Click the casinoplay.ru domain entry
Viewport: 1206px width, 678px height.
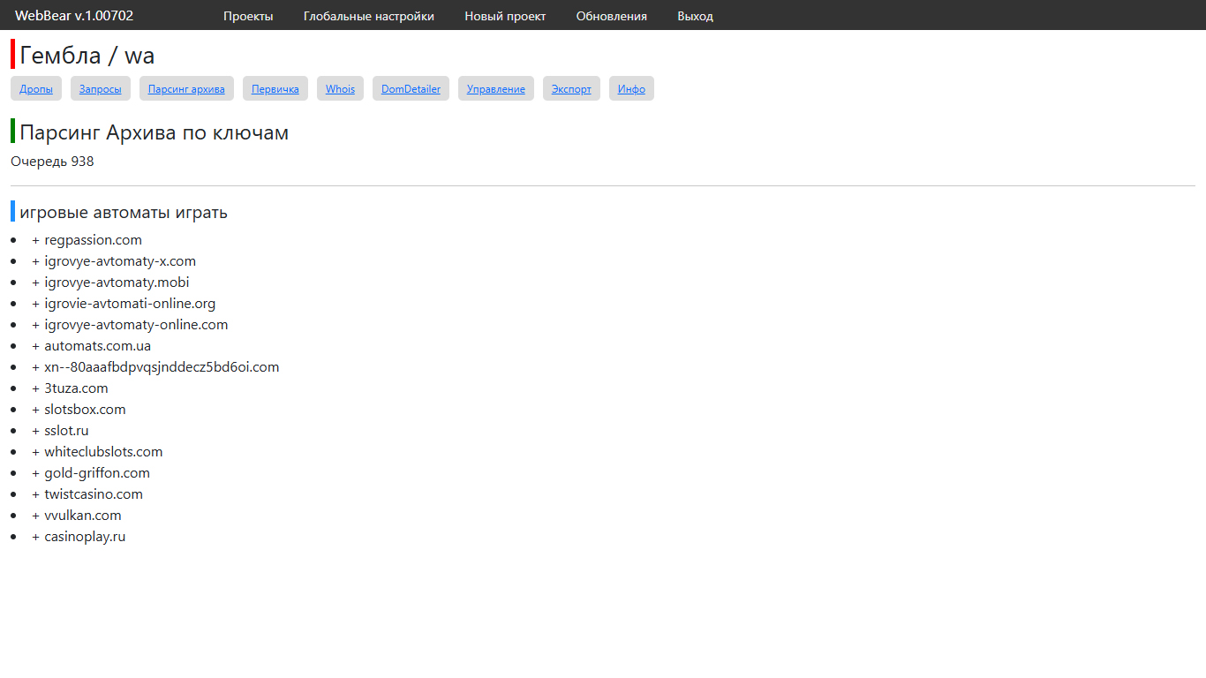pos(85,537)
